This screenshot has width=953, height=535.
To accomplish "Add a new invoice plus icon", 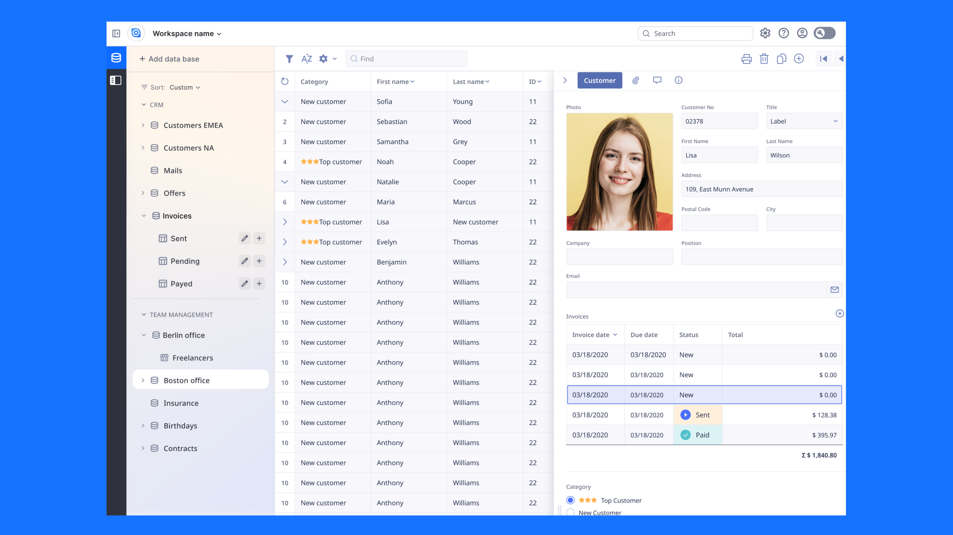I will (x=839, y=314).
